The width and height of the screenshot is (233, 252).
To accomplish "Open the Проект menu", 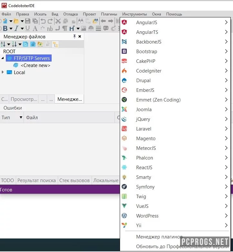I will click(89, 14).
